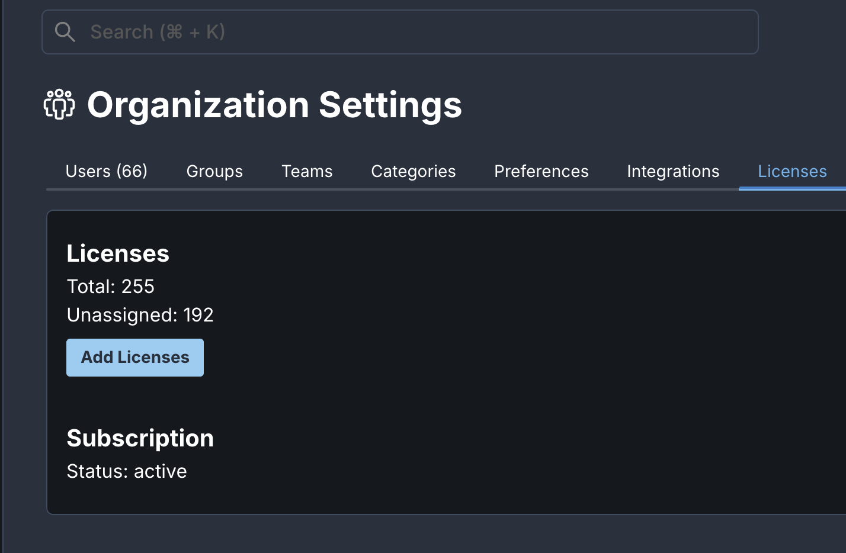Image resolution: width=846 pixels, height=553 pixels.
Task: Click the Organization Settings page title
Action: click(x=274, y=105)
